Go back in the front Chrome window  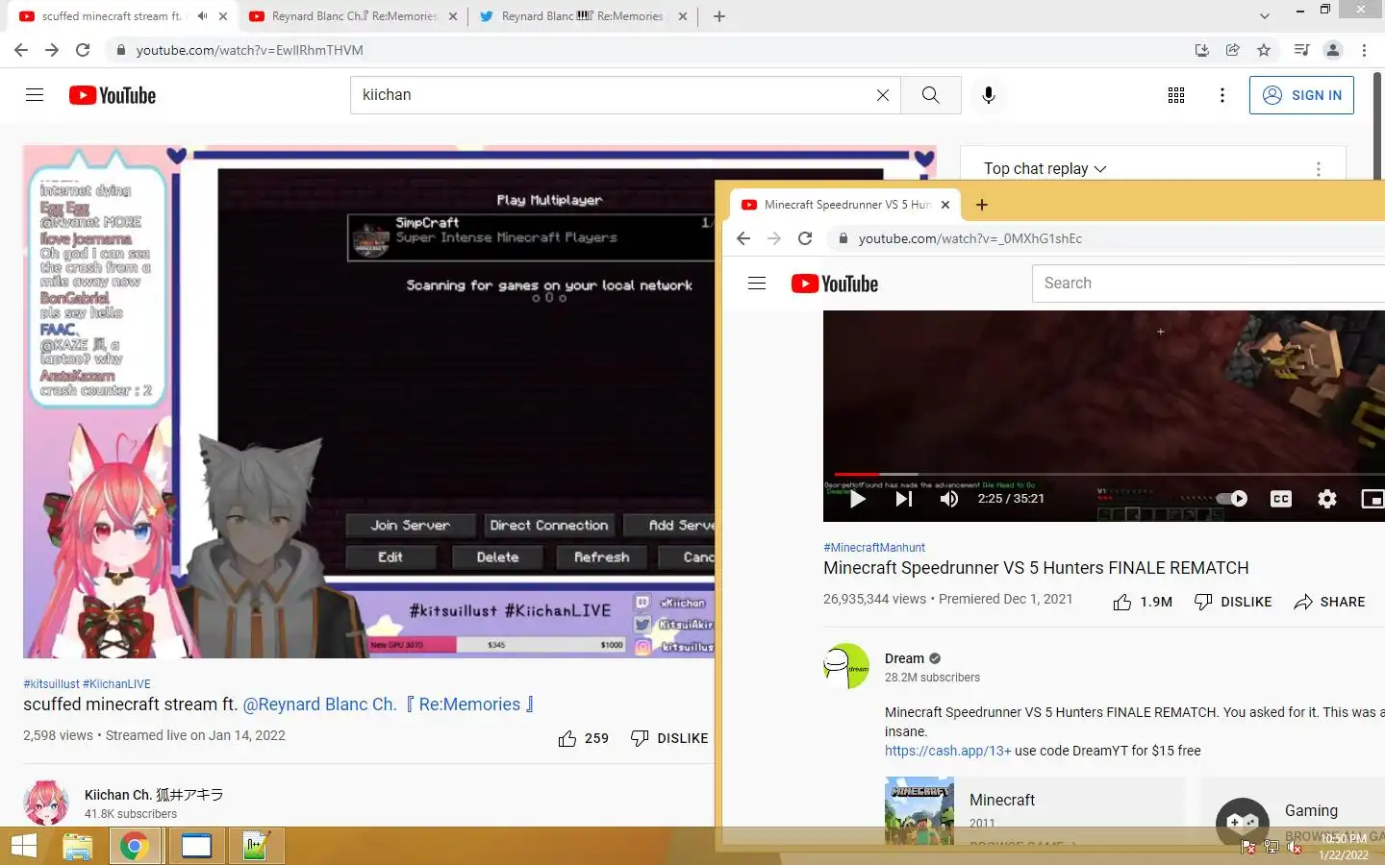[743, 238]
